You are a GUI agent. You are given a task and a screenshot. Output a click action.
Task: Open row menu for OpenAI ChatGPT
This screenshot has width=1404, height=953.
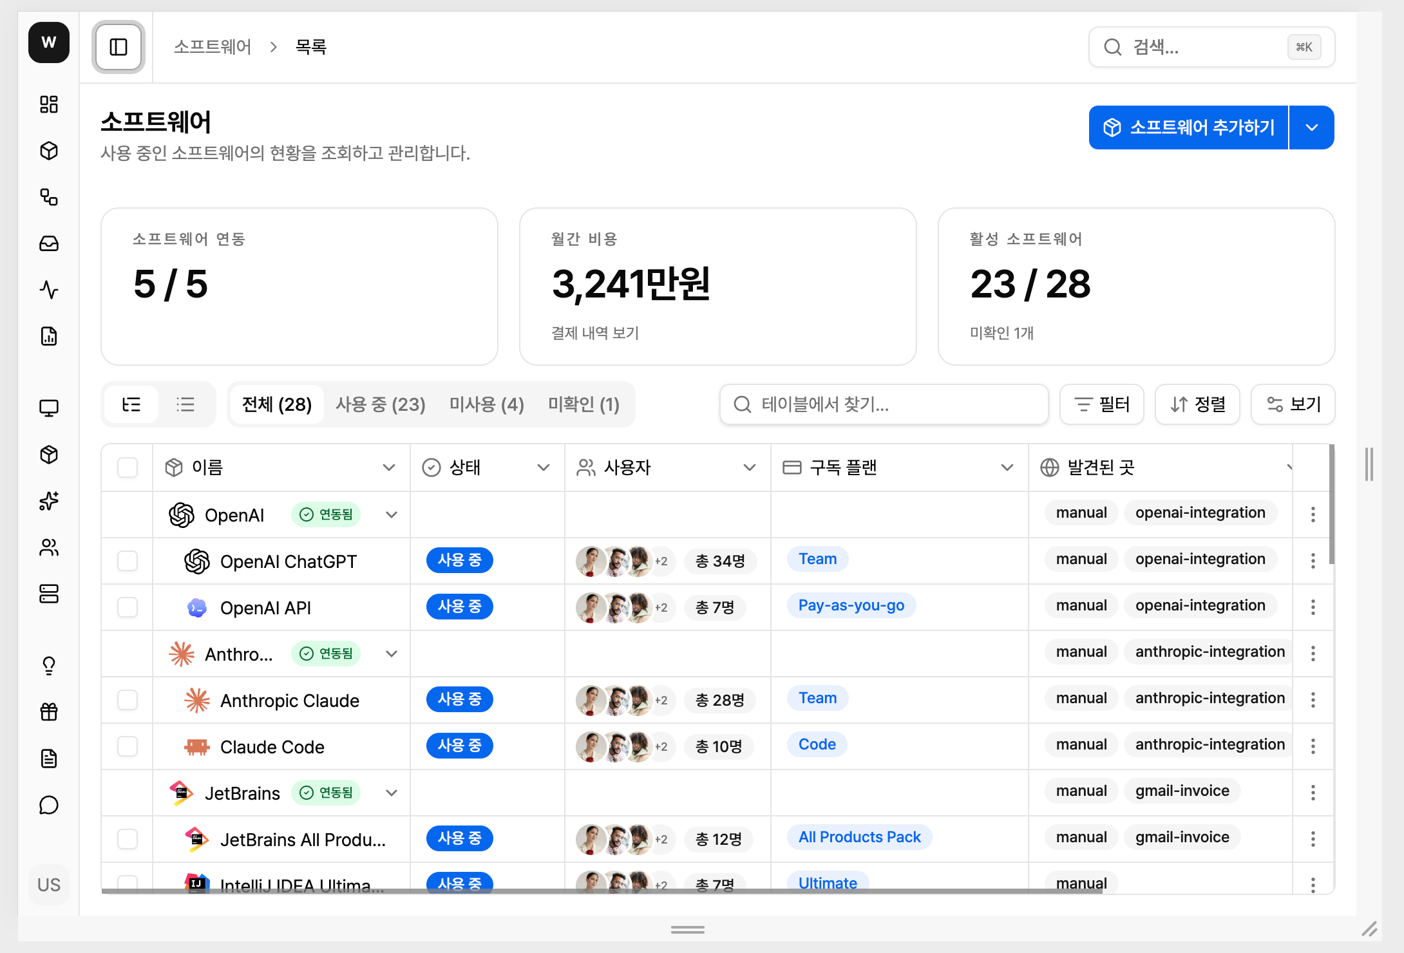pyautogui.click(x=1313, y=561)
